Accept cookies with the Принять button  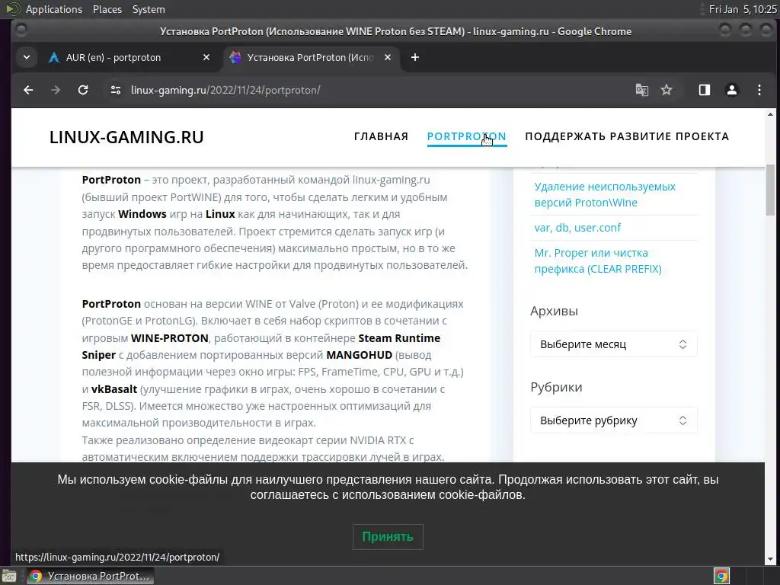point(388,537)
